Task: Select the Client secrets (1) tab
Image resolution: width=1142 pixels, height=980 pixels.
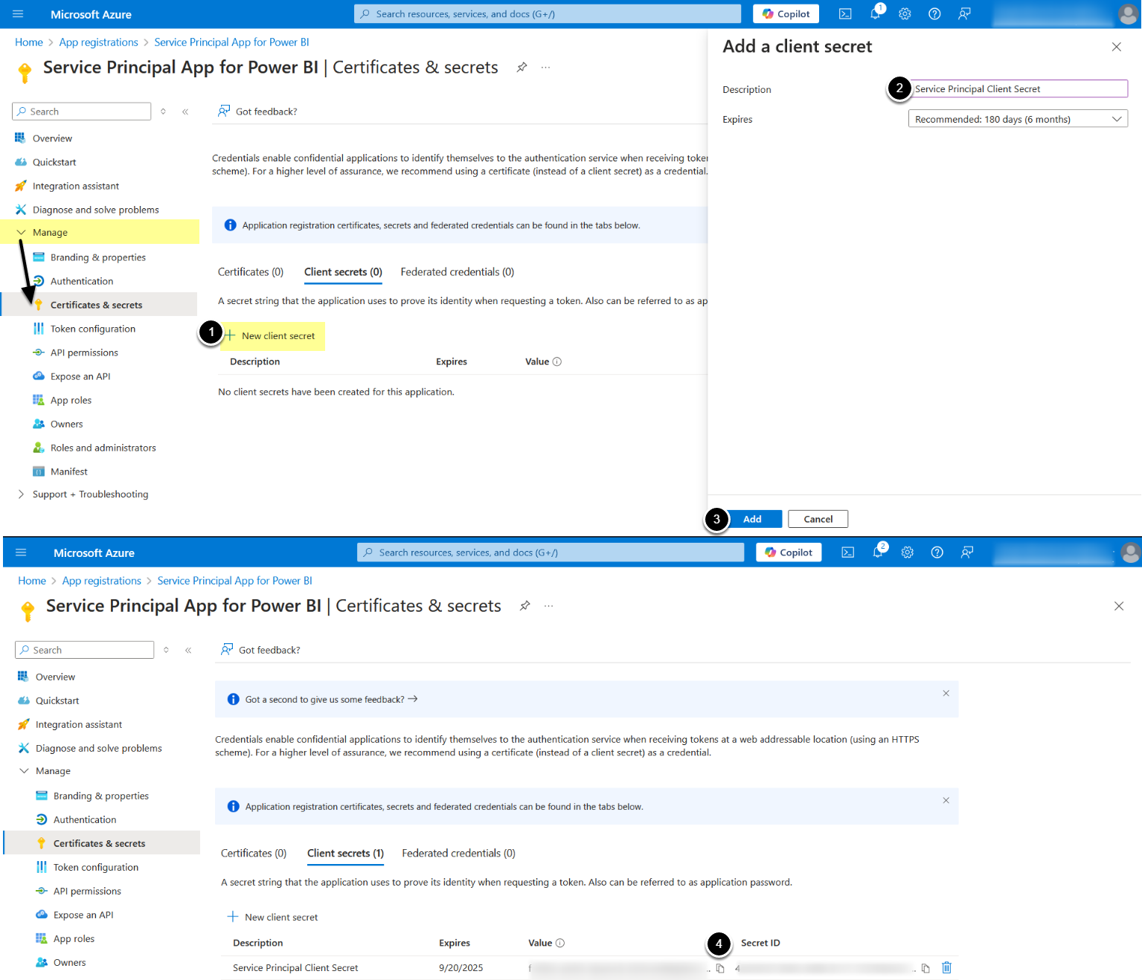Action: [x=346, y=854]
